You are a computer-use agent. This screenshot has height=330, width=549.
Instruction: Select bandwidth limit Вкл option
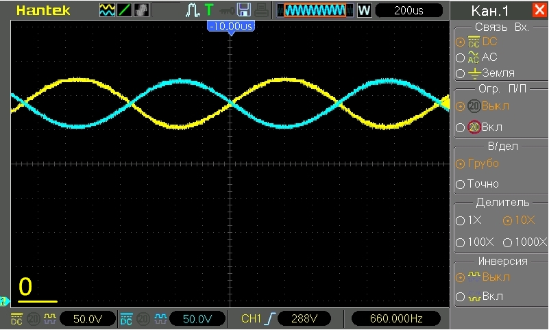(479, 127)
